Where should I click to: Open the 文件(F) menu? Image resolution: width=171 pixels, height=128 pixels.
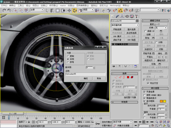pyautogui.click(x=4, y=6)
